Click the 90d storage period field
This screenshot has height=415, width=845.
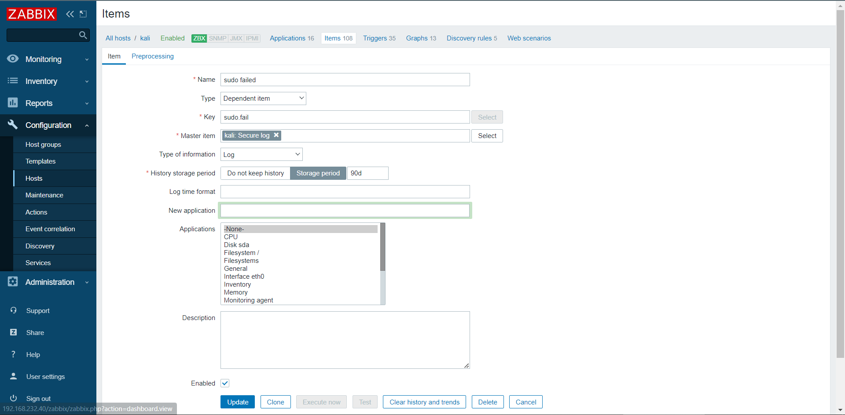click(368, 173)
